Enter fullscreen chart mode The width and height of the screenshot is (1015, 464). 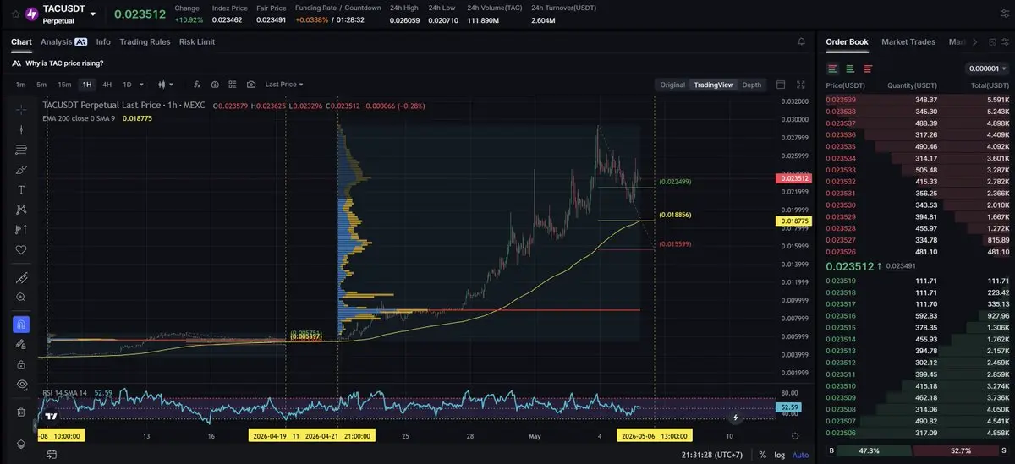pos(801,85)
